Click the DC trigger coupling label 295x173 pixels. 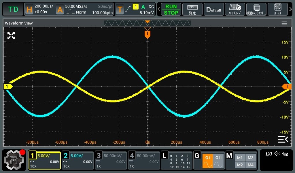coord(151,7)
